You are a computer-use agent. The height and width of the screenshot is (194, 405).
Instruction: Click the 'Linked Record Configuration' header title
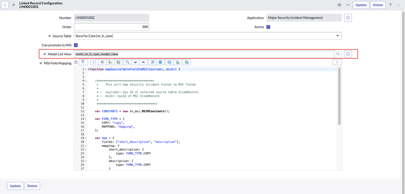point(41,3)
